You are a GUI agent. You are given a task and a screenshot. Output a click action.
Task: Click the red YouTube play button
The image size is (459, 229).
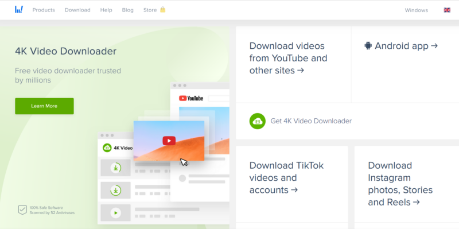click(169, 141)
